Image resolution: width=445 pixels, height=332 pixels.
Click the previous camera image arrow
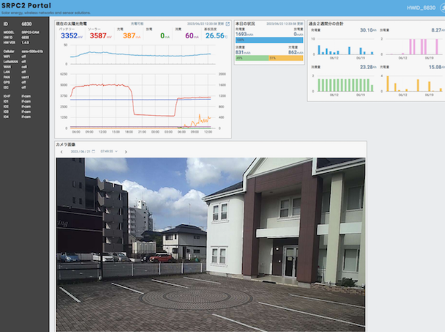click(62, 152)
